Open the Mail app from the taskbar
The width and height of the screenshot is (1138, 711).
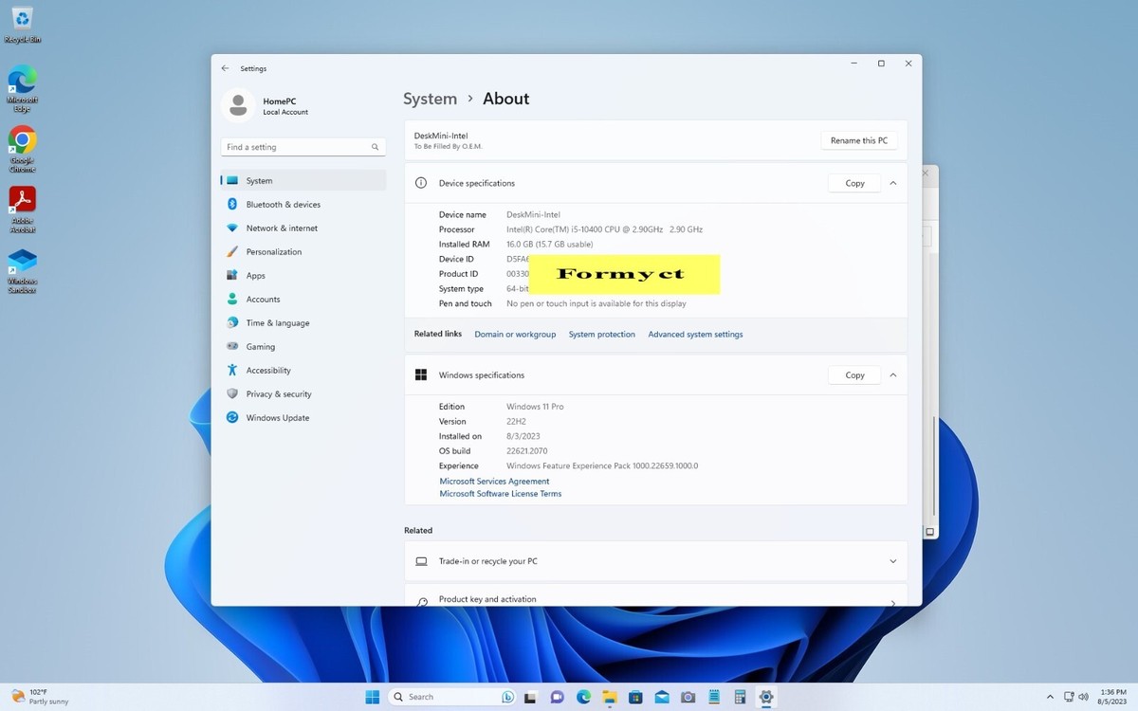[x=663, y=697]
